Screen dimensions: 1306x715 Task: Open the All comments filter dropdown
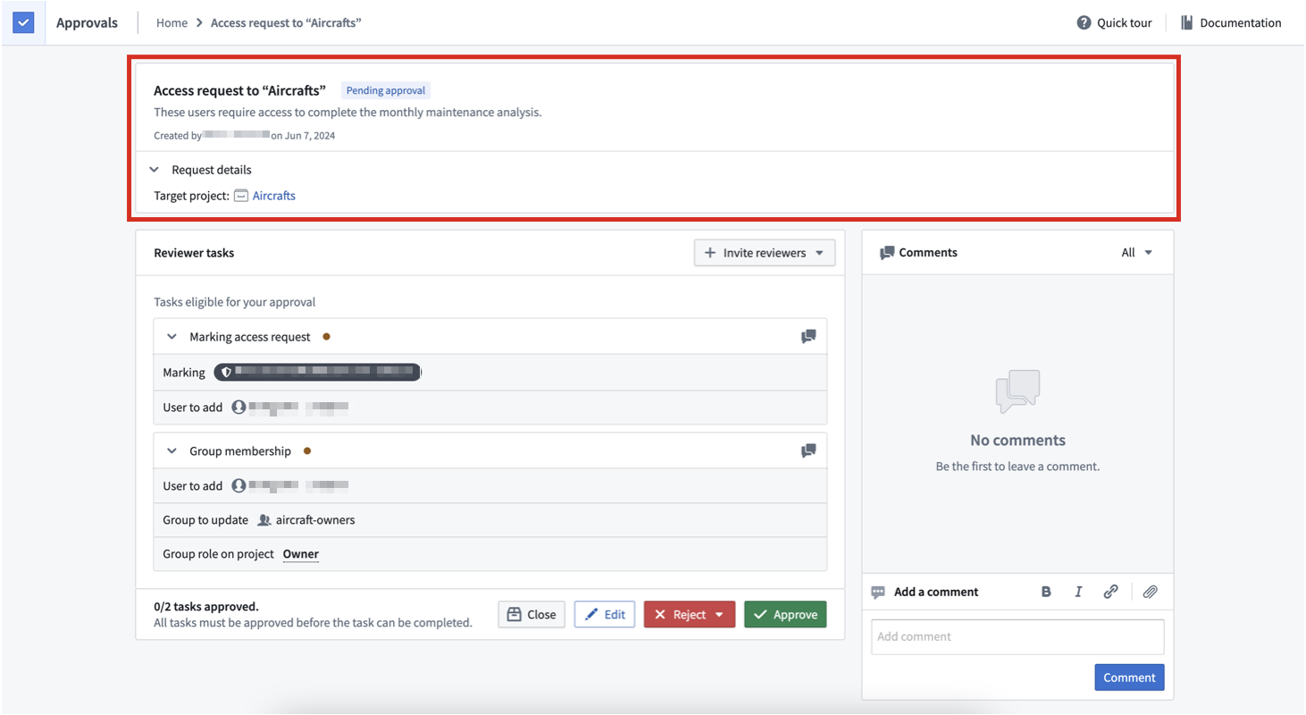pyautogui.click(x=1137, y=253)
